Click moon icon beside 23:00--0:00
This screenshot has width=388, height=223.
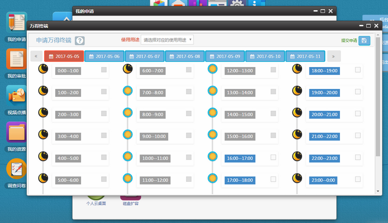coord(297,178)
